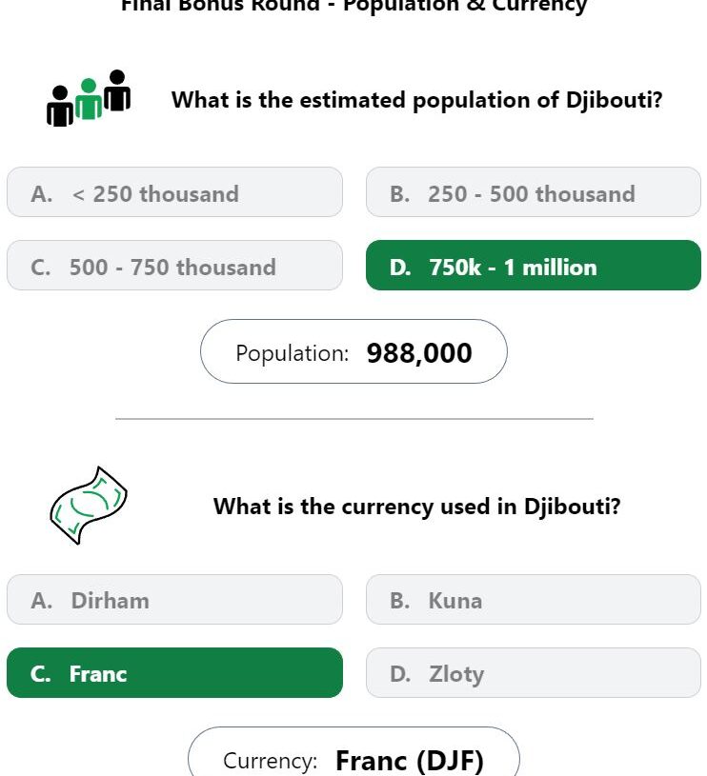Click the Population 988,000 result pill
The height and width of the screenshot is (776, 707).
click(354, 351)
